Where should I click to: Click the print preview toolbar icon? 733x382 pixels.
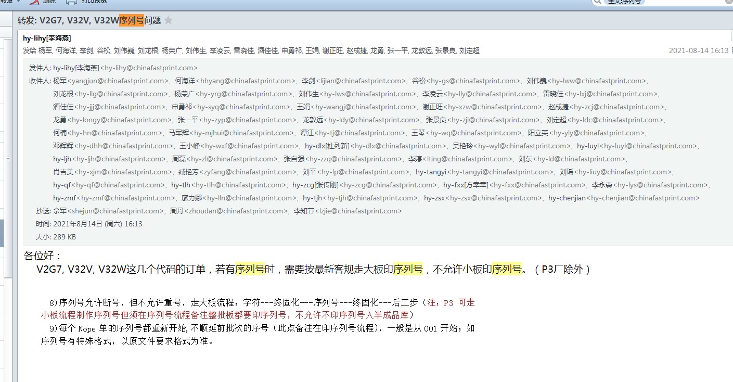click(71, 2)
